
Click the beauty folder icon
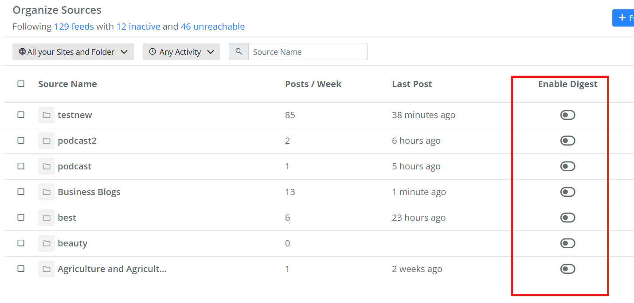47,243
